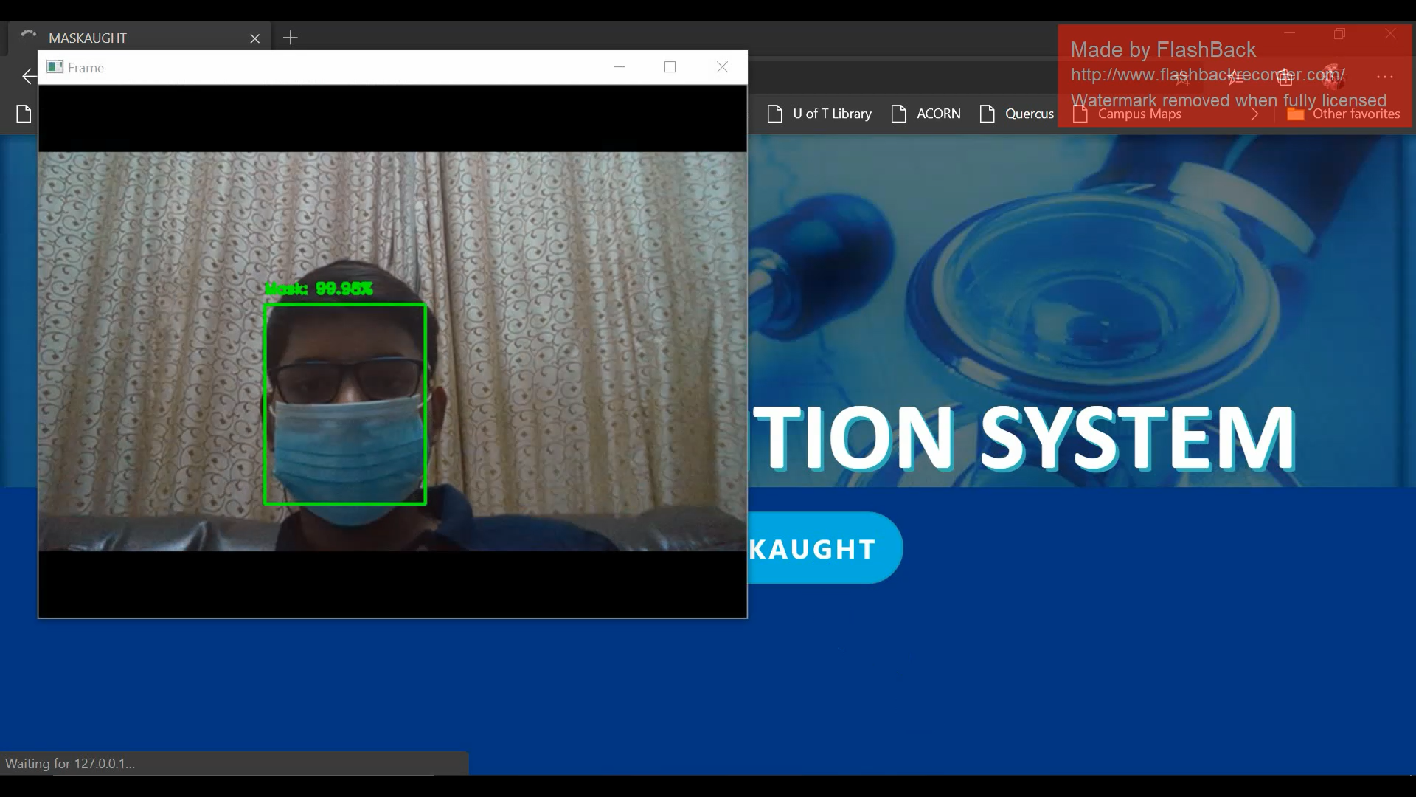Click the leftmost favorites bar page icon

pyautogui.click(x=24, y=114)
